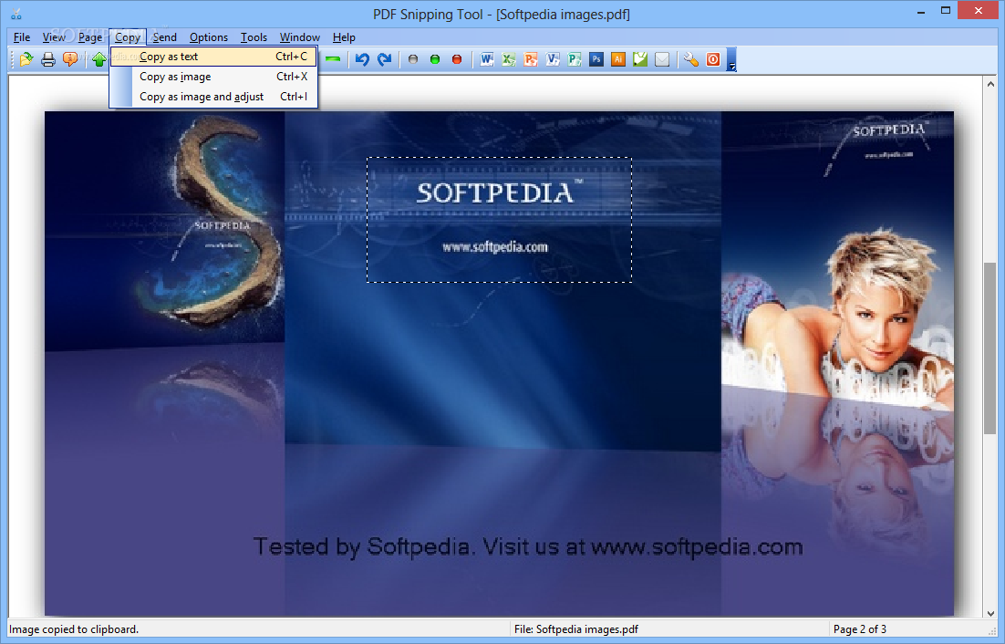The width and height of the screenshot is (1005, 644).
Task: Send snip to Microsoft Word icon
Action: coord(486,59)
